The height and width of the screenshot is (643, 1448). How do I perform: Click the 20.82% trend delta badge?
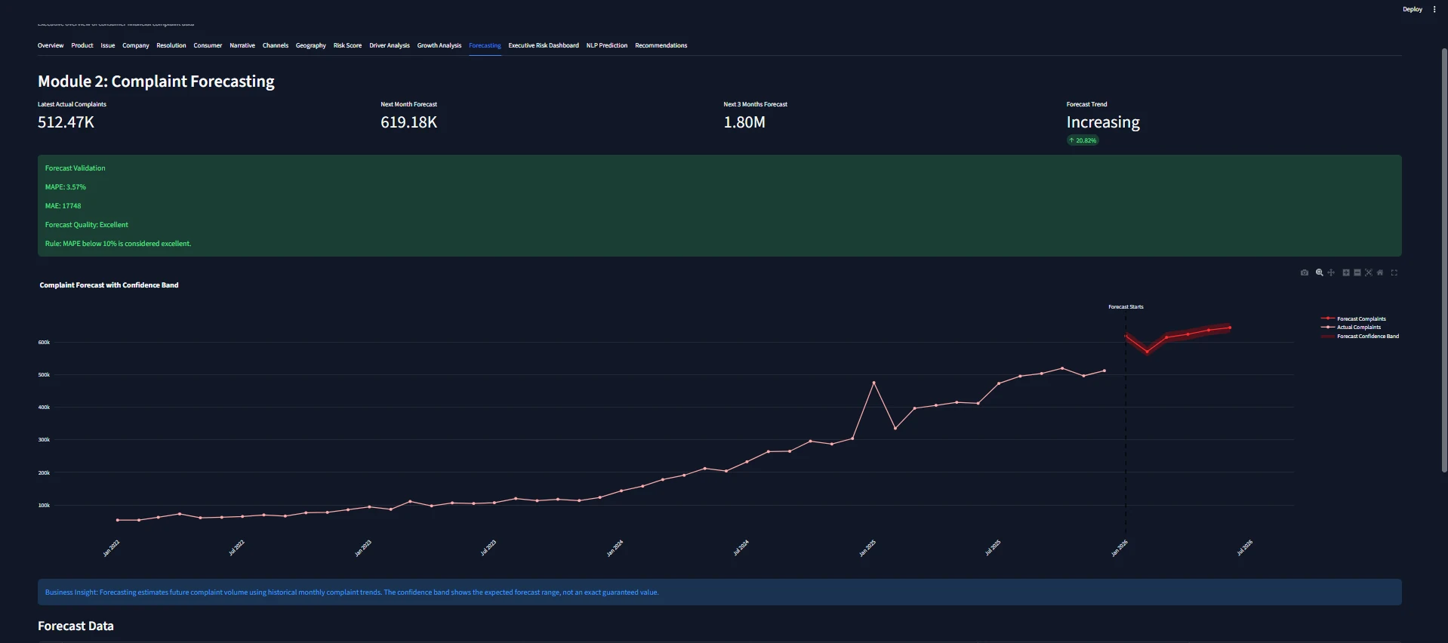tap(1083, 140)
